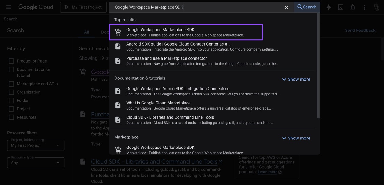Open the navigation menu
384x185 pixels.
[8, 7]
